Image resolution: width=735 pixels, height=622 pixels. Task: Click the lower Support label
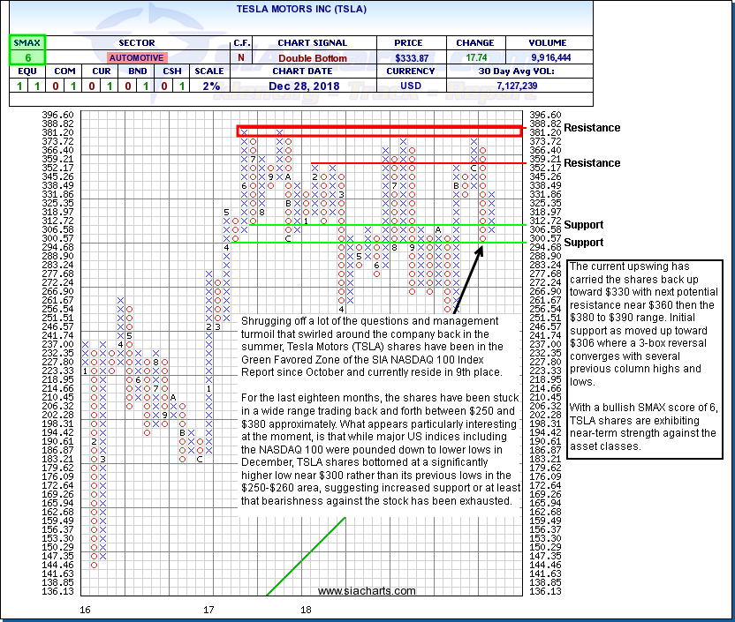coord(584,243)
